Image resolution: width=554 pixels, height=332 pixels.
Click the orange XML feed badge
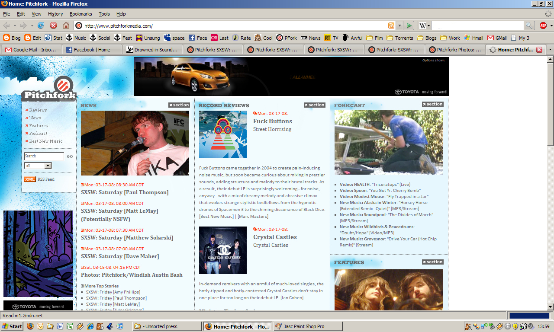pos(30,179)
